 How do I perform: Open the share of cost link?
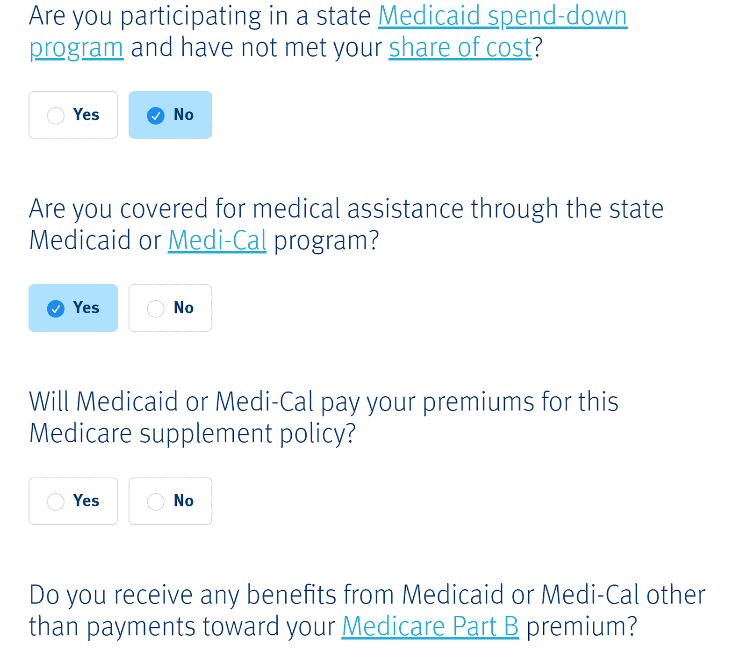460,48
